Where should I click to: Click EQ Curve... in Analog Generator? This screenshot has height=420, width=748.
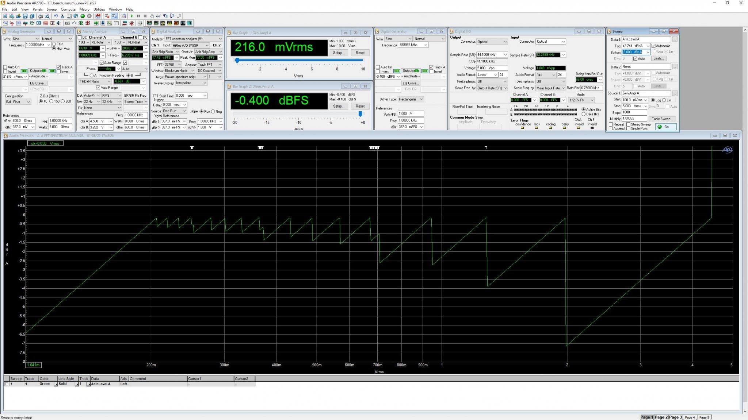[x=38, y=83]
